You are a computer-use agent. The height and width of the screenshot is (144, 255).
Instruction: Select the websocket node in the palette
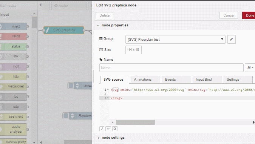[14, 87]
